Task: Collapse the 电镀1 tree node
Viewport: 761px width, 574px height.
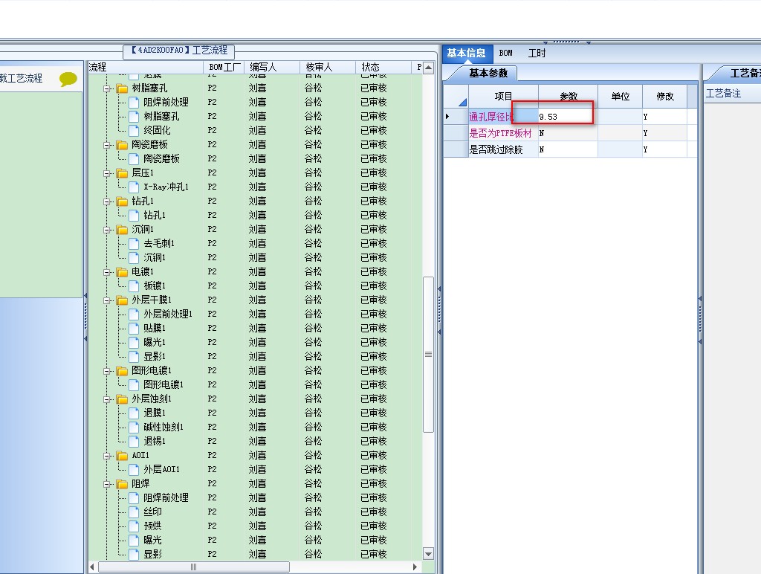Action: tap(107, 272)
